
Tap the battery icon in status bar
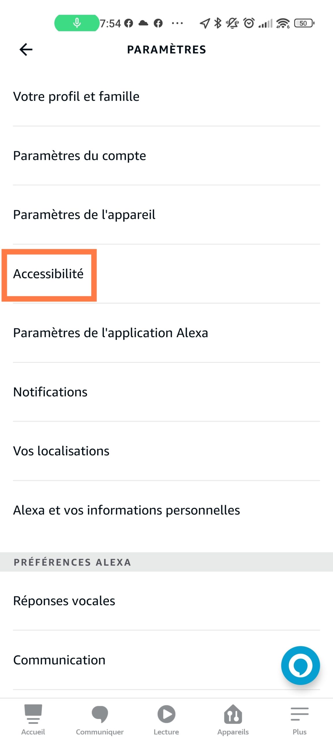[x=304, y=23]
